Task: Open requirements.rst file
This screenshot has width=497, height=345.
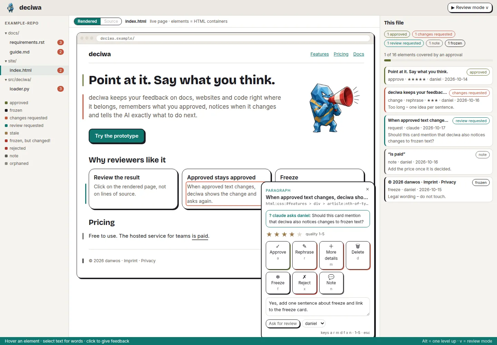Action: 35,42
